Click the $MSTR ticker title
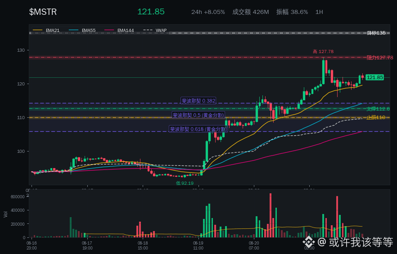Image resolution: width=397 pixels, height=254 pixels. [43, 12]
